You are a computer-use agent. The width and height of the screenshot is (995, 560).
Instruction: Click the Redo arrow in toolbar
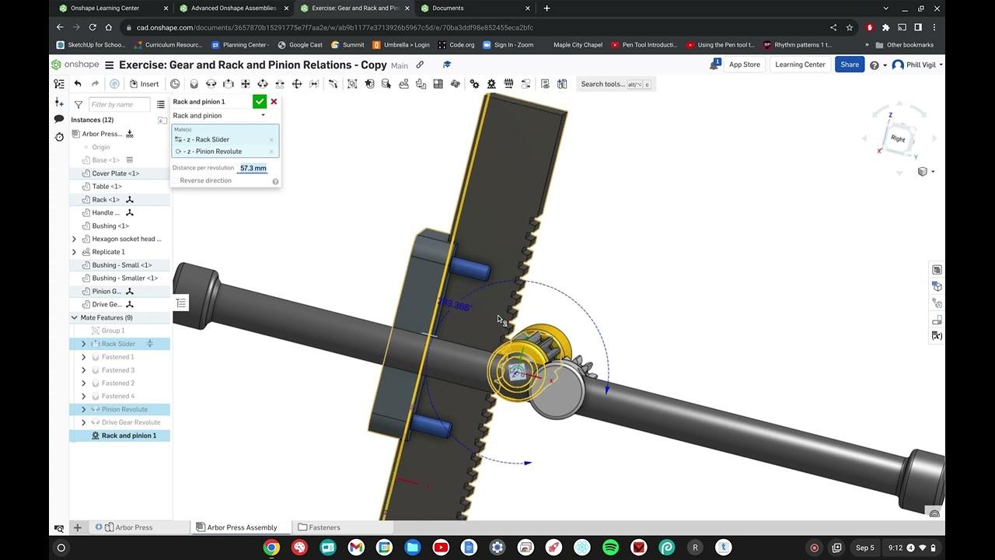pos(96,84)
